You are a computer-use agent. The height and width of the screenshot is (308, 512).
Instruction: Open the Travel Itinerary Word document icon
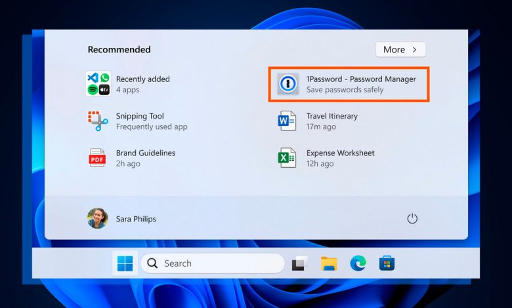point(287,121)
